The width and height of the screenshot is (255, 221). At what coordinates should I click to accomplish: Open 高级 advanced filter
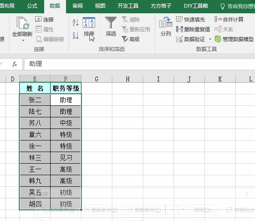[131, 39]
